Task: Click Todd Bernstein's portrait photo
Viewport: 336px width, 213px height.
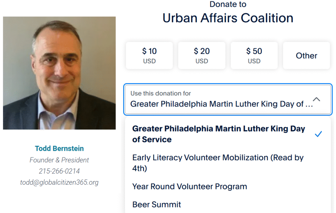Action: point(59,73)
